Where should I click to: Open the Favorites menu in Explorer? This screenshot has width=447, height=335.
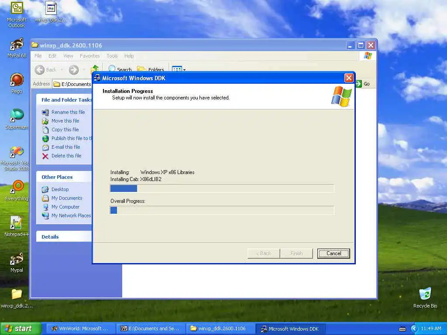pyautogui.click(x=90, y=56)
